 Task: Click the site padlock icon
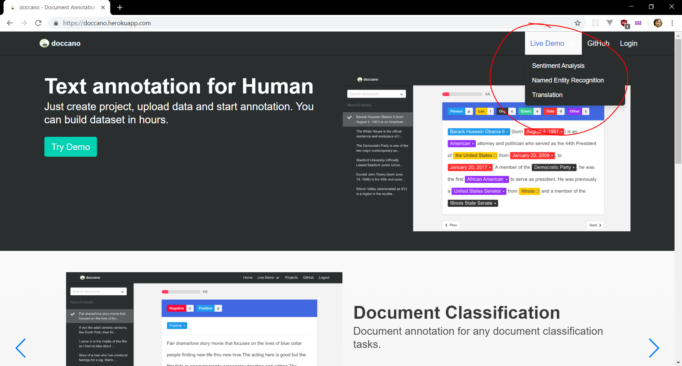(x=56, y=23)
